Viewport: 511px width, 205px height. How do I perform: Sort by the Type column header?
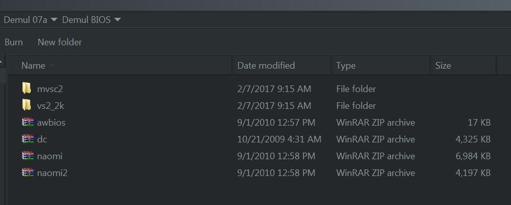pyautogui.click(x=381, y=65)
